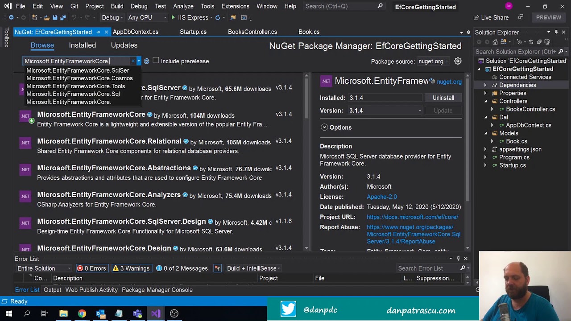Toggle the 3 Warnings filter
Viewport: 571px width, 321px height.
coord(131,268)
